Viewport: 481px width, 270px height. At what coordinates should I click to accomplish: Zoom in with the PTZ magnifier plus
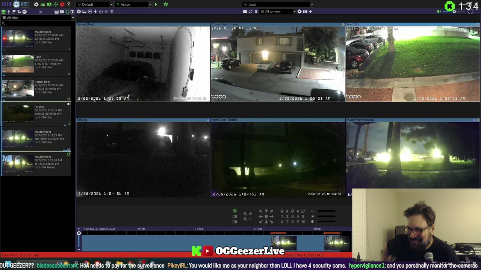245,214
